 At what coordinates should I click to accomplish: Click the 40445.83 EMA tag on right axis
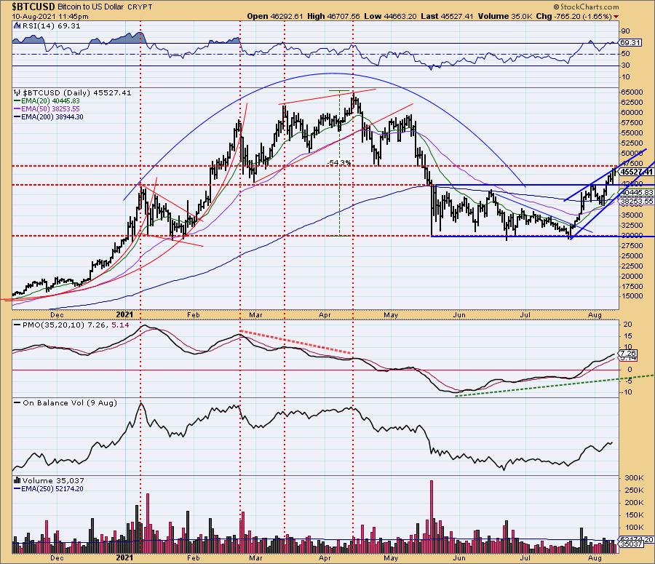[637, 192]
